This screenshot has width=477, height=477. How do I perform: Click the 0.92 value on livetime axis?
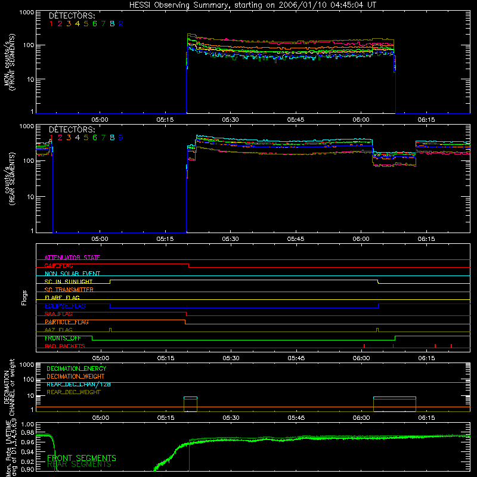(27, 460)
